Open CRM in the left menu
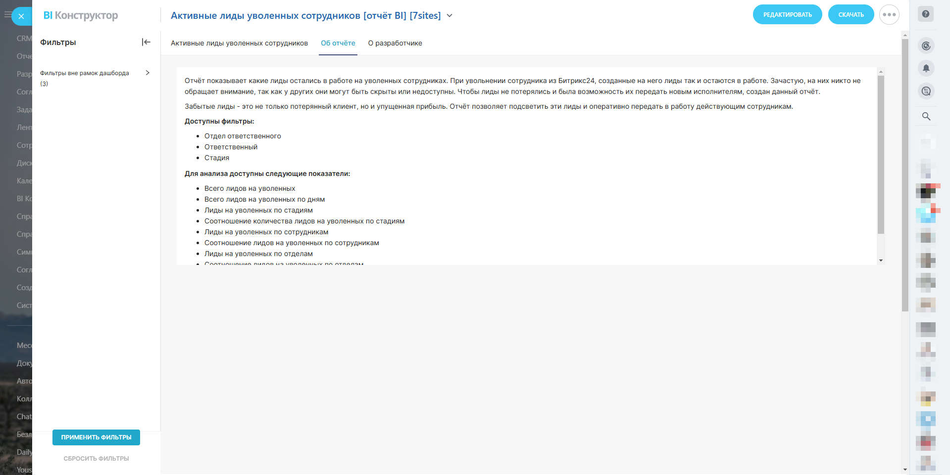Viewport: 950px width, 475px height. click(24, 39)
